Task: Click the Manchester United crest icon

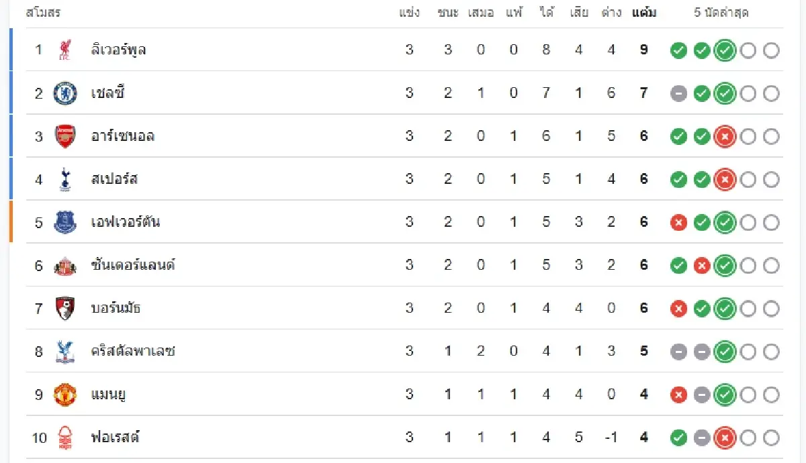Action: (x=65, y=395)
